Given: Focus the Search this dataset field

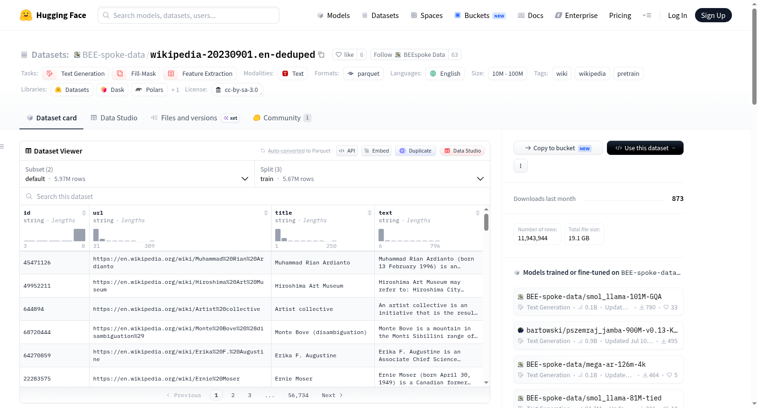Looking at the screenshot, I should [255, 196].
